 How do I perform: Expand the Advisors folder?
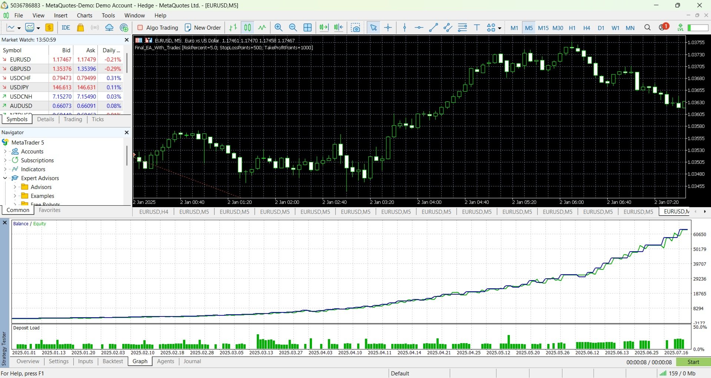coord(15,187)
